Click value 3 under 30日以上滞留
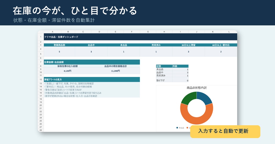Image resolution: width=275 pixels, height=144 pixels. pyautogui.click(x=189, y=52)
